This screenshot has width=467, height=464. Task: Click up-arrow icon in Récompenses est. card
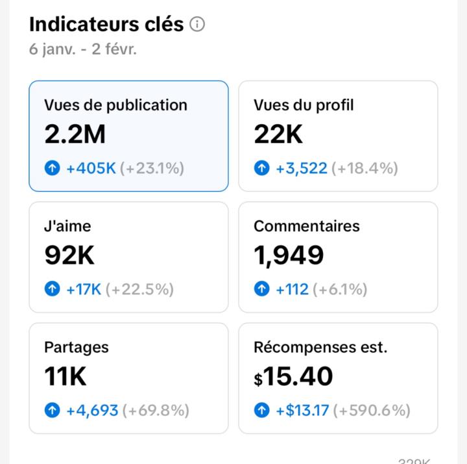(262, 411)
